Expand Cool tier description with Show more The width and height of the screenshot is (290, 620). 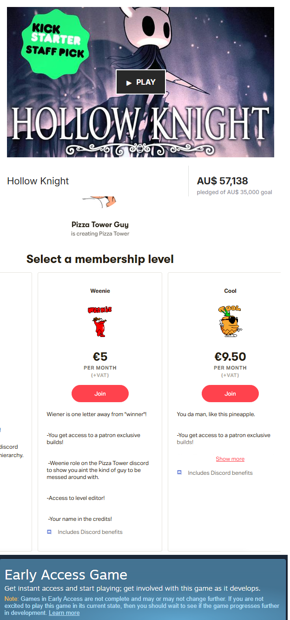coord(230,459)
